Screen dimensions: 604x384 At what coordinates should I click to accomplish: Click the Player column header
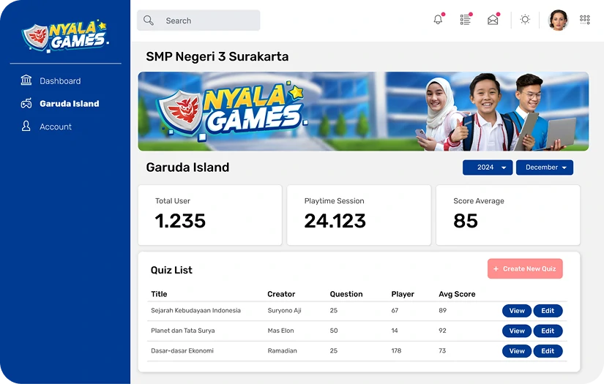pos(403,294)
